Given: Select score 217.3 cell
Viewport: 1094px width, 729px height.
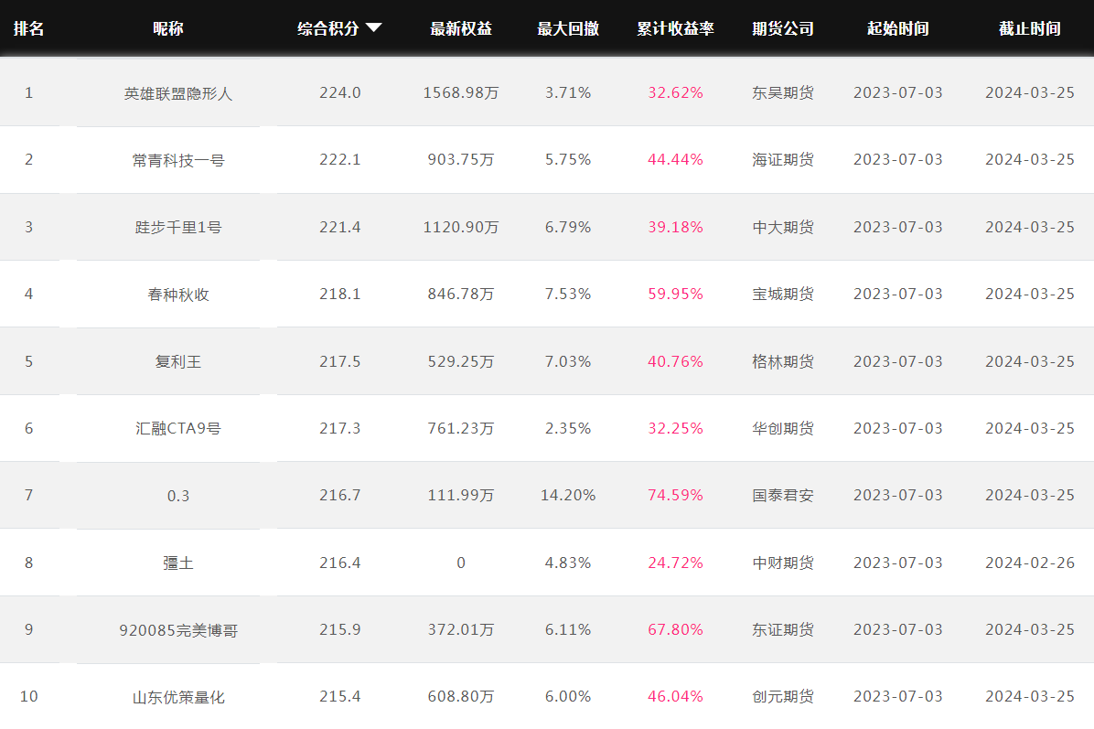Looking at the screenshot, I should [x=339, y=428].
